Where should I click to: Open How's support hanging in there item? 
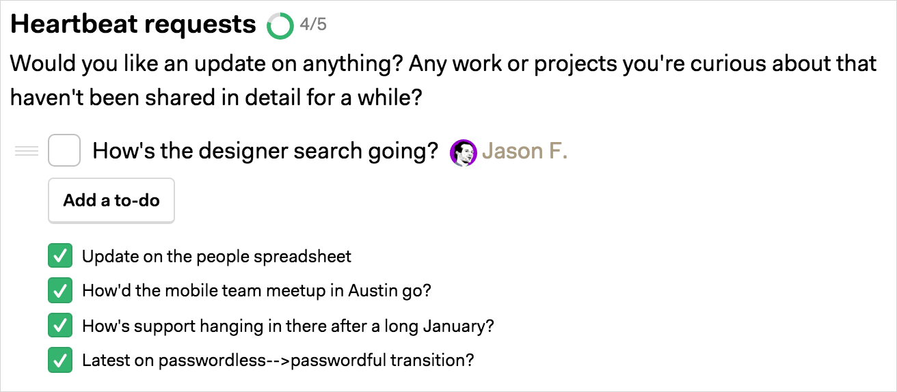coord(288,326)
